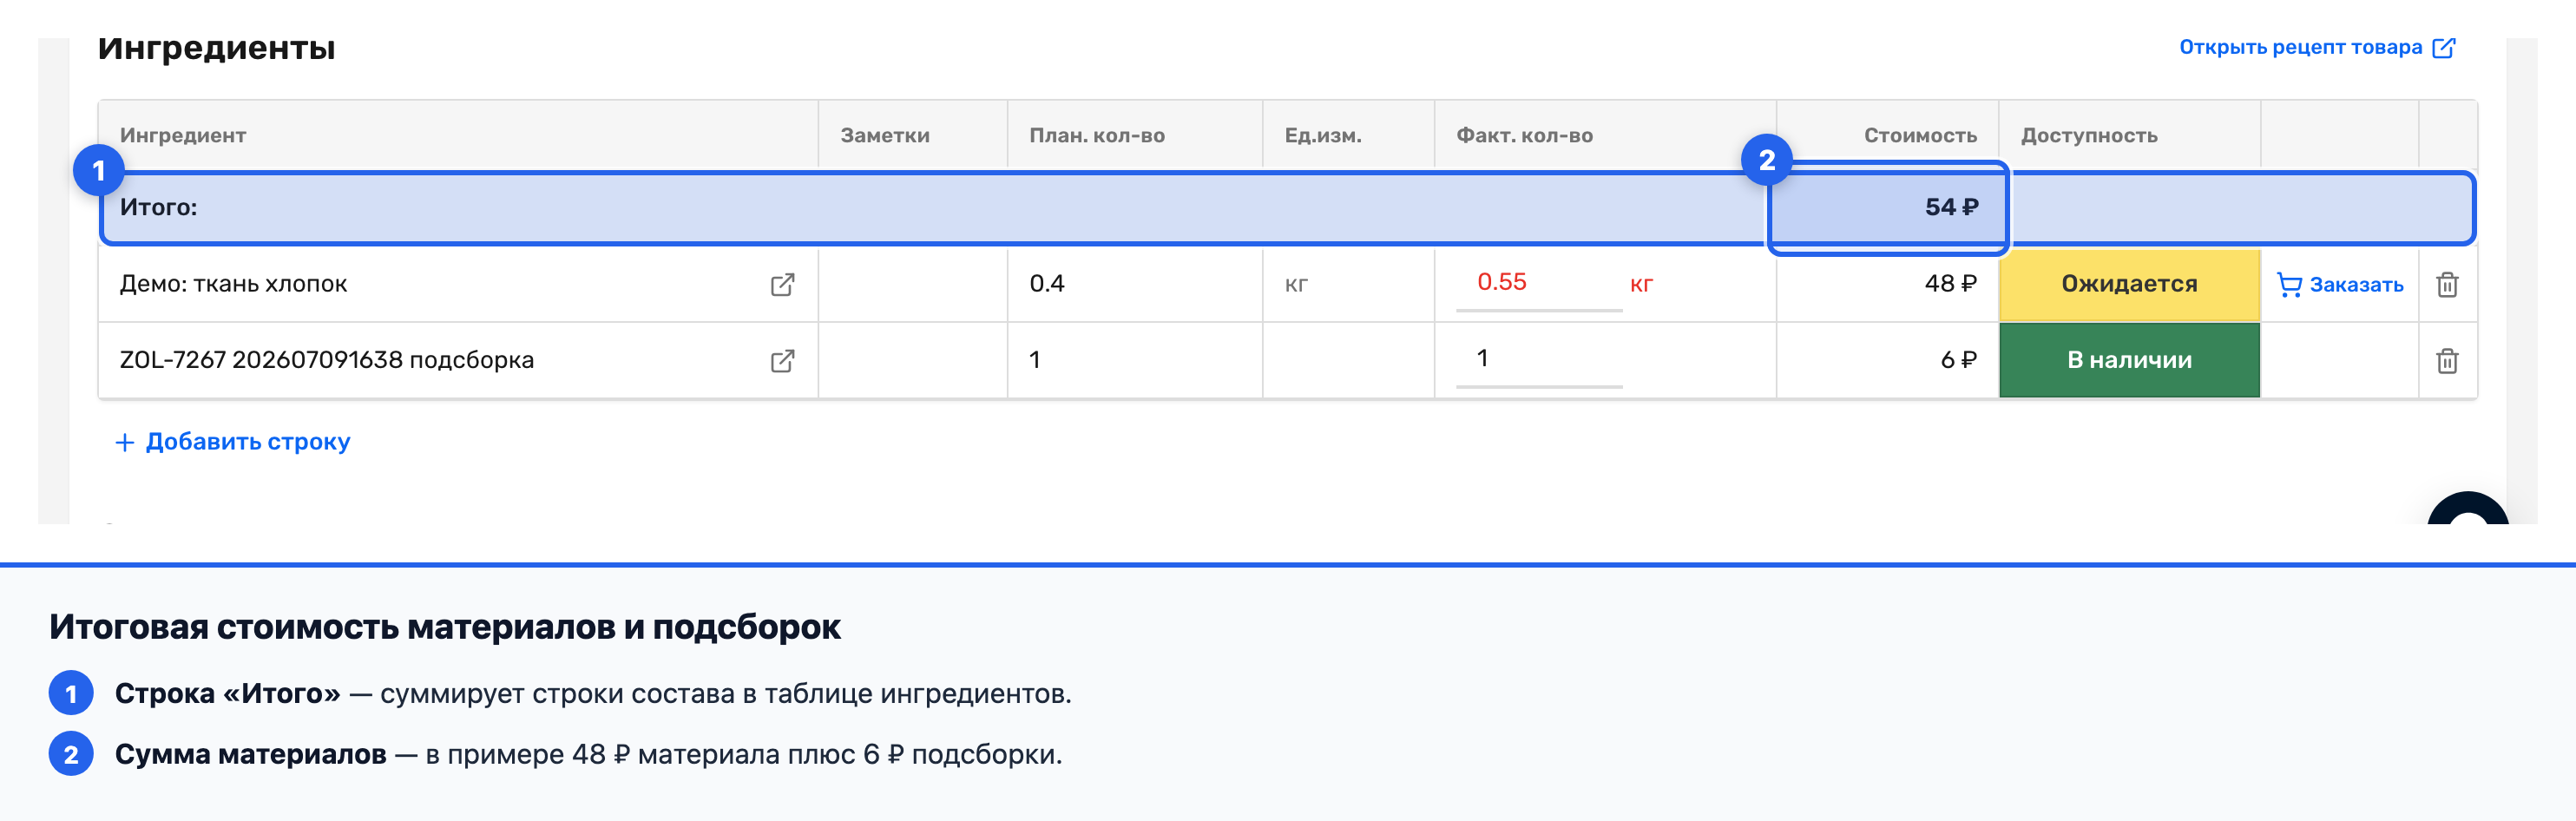This screenshot has width=2576, height=821.
Task: Click the cart icon next to Заказать
Action: (x=2289, y=285)
